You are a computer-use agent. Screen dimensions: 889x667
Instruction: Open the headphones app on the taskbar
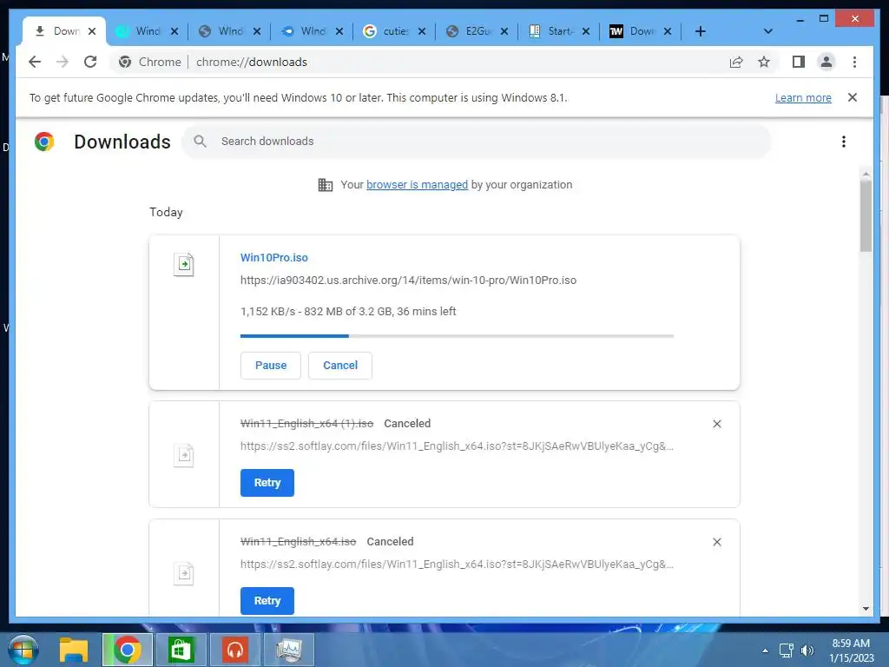(x=234, y=650)
